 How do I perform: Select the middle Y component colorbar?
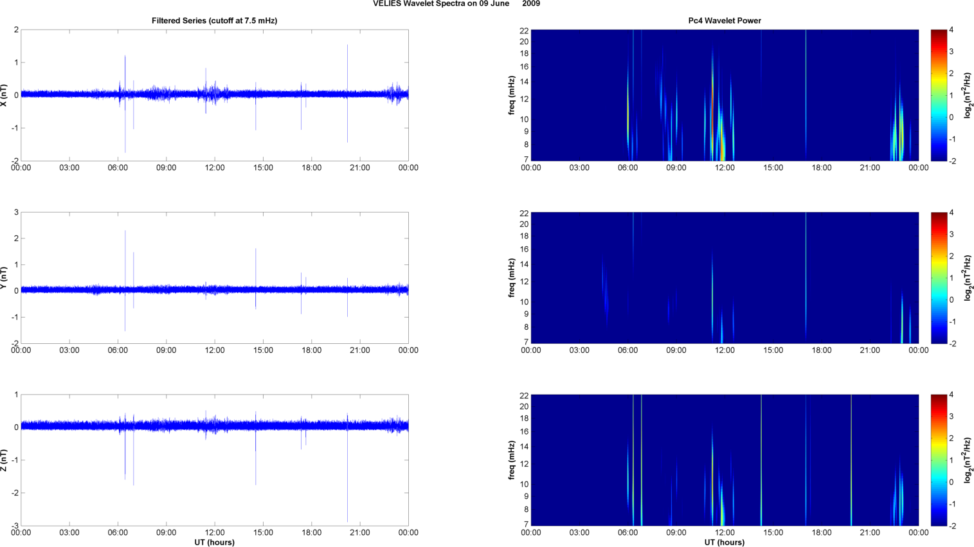939,278
